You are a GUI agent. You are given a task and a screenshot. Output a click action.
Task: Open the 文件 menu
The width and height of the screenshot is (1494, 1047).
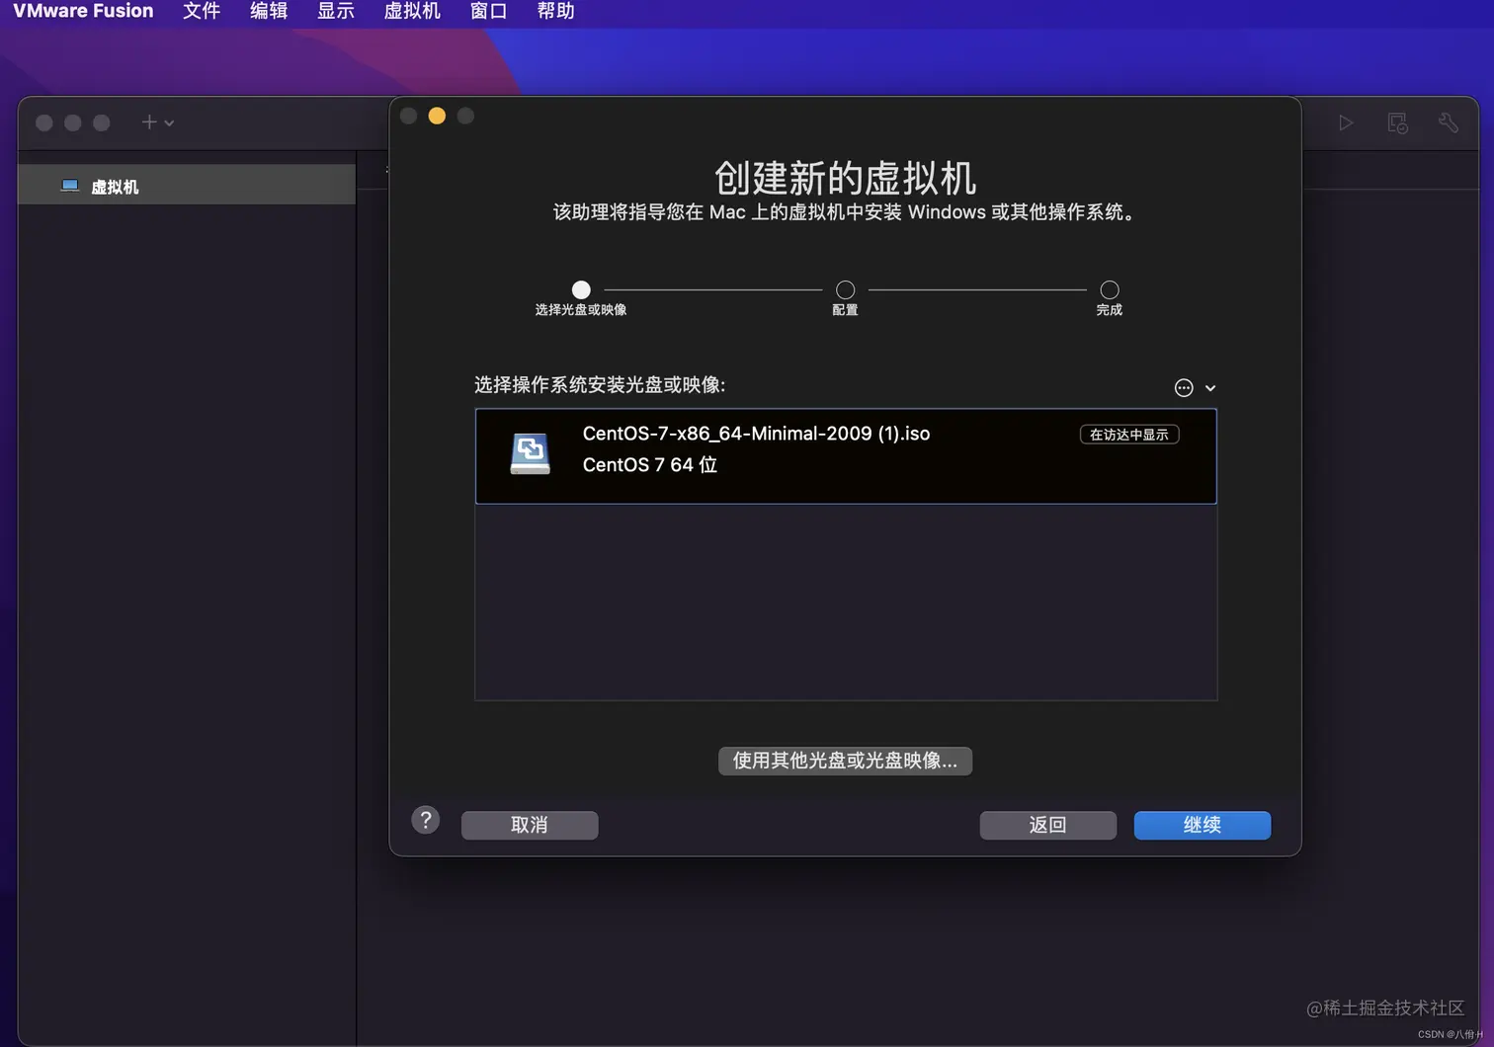[202, 11]
